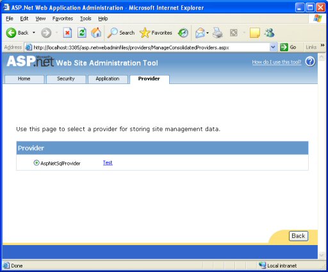This screenshot has height=272, width=328.
Task: Click the Local intranet zone icon
Action: [x=262, y=266]
